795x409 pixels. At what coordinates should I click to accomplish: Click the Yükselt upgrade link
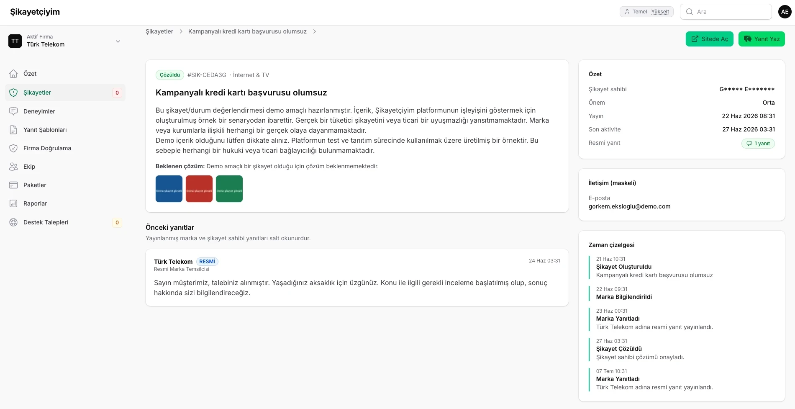click(x=660, y=12)
